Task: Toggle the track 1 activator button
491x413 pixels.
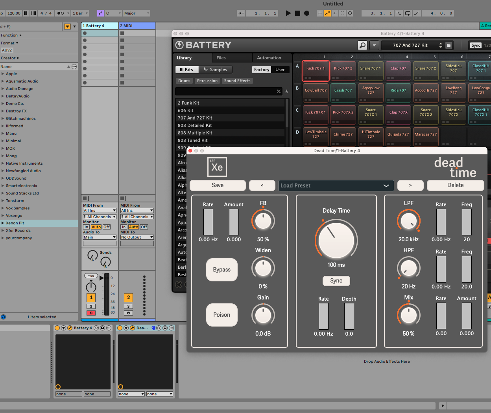Action: tap(91, 297)
